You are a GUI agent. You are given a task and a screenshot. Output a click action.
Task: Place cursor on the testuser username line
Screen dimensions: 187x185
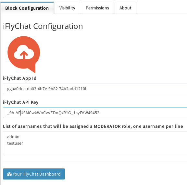(x=15, y=143)
